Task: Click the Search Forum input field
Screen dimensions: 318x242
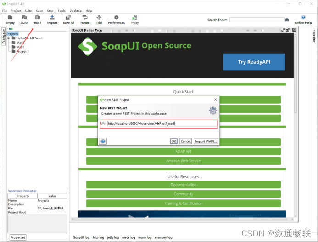Action: [x=257, y=20]
